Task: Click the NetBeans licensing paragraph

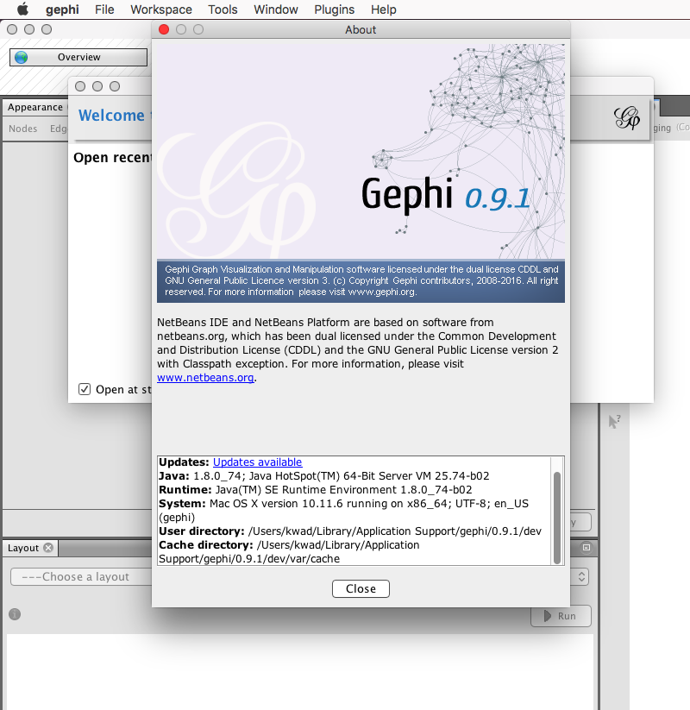Action: [x=358, y=349]
